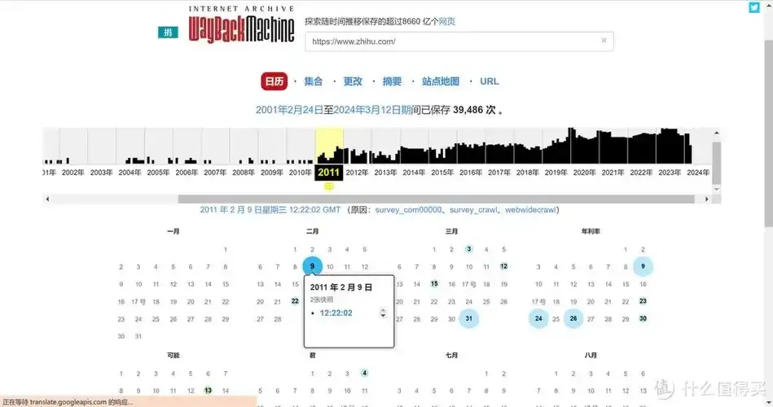Click the teal donate button

(x=168, y=32)
